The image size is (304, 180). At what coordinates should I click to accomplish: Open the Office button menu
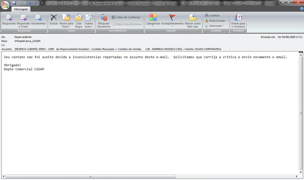click(x=5, y=5)
